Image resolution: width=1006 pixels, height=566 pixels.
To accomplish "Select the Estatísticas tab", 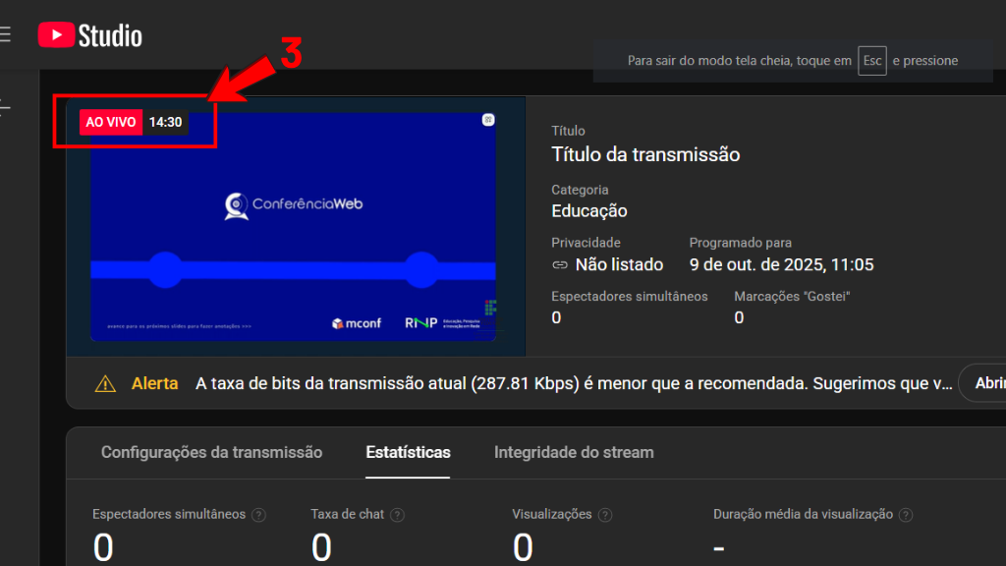I will click(408, 452).
